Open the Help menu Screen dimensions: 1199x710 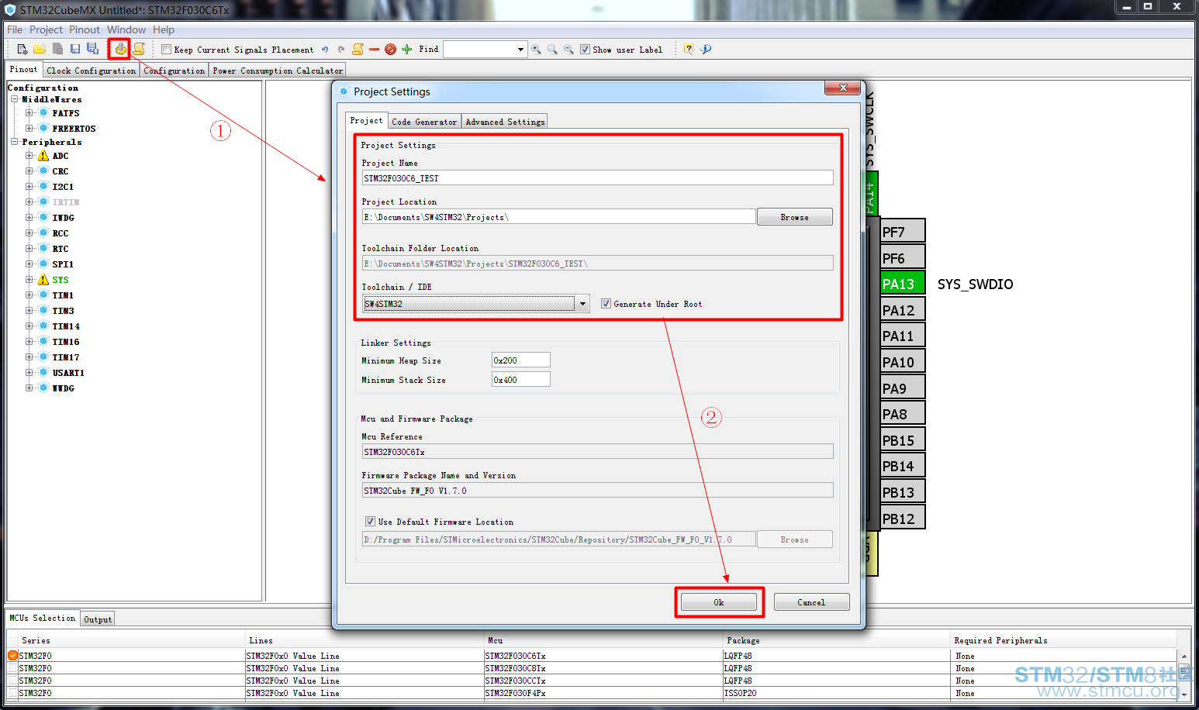(164, 29)
